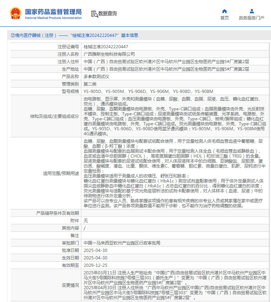Image resolution: width=271 pixels, height=302 pixels.
Task: Click 产品名称 label
Action: click(x=70, y=77)
